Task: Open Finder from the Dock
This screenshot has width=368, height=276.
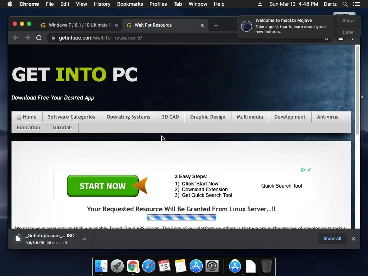Action: pyautogui.click(x=101, y=266)
